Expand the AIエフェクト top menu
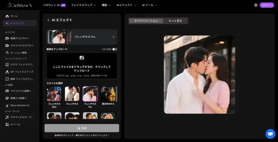Viewport: 278px width, 142px height. coord(126,5)
